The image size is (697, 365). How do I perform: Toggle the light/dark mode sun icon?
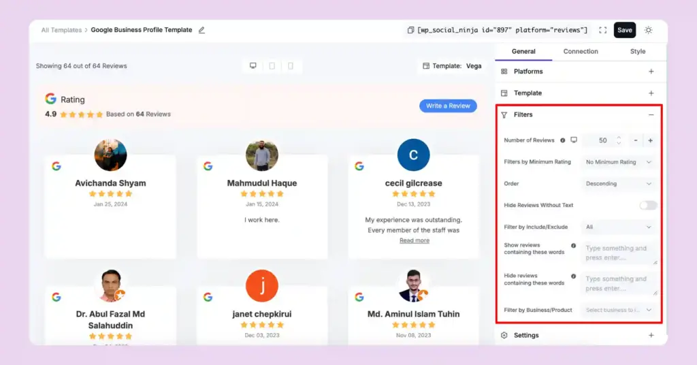648,30
